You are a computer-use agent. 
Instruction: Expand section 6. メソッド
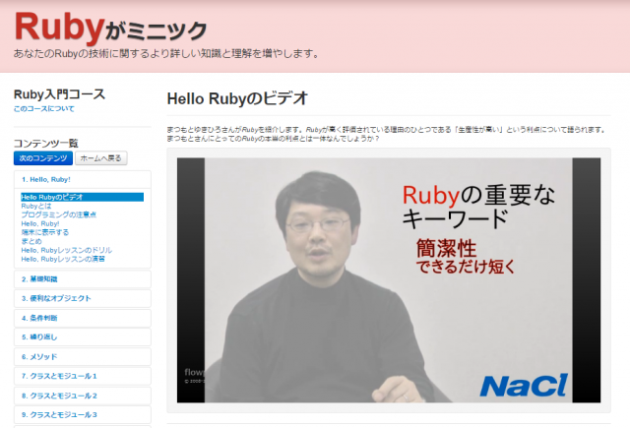point(83,356)
